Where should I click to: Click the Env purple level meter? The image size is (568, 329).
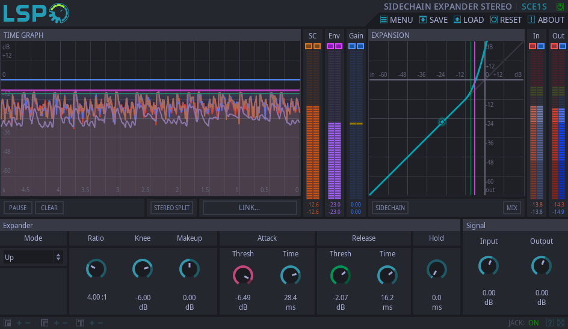(x=335, y=125)
